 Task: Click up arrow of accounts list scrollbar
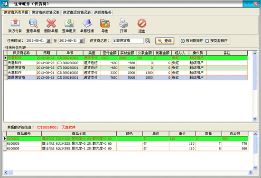coord(255,54)
